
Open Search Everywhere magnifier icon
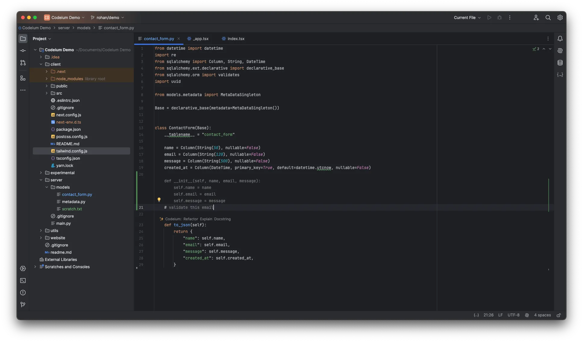(548, 17)
